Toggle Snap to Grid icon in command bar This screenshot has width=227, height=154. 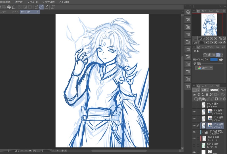46,7
